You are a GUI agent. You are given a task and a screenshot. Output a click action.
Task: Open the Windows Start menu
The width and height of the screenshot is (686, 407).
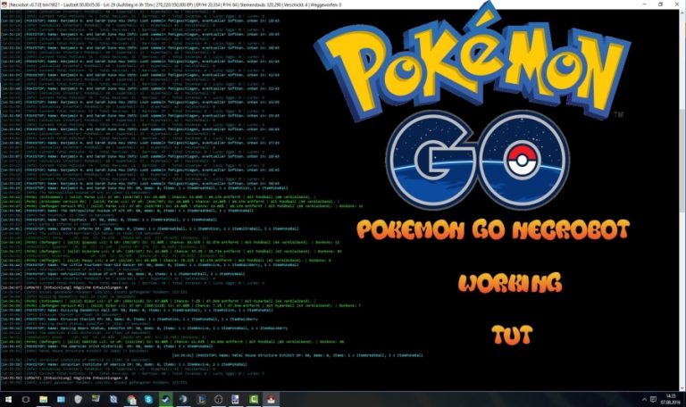pos(8,399)
